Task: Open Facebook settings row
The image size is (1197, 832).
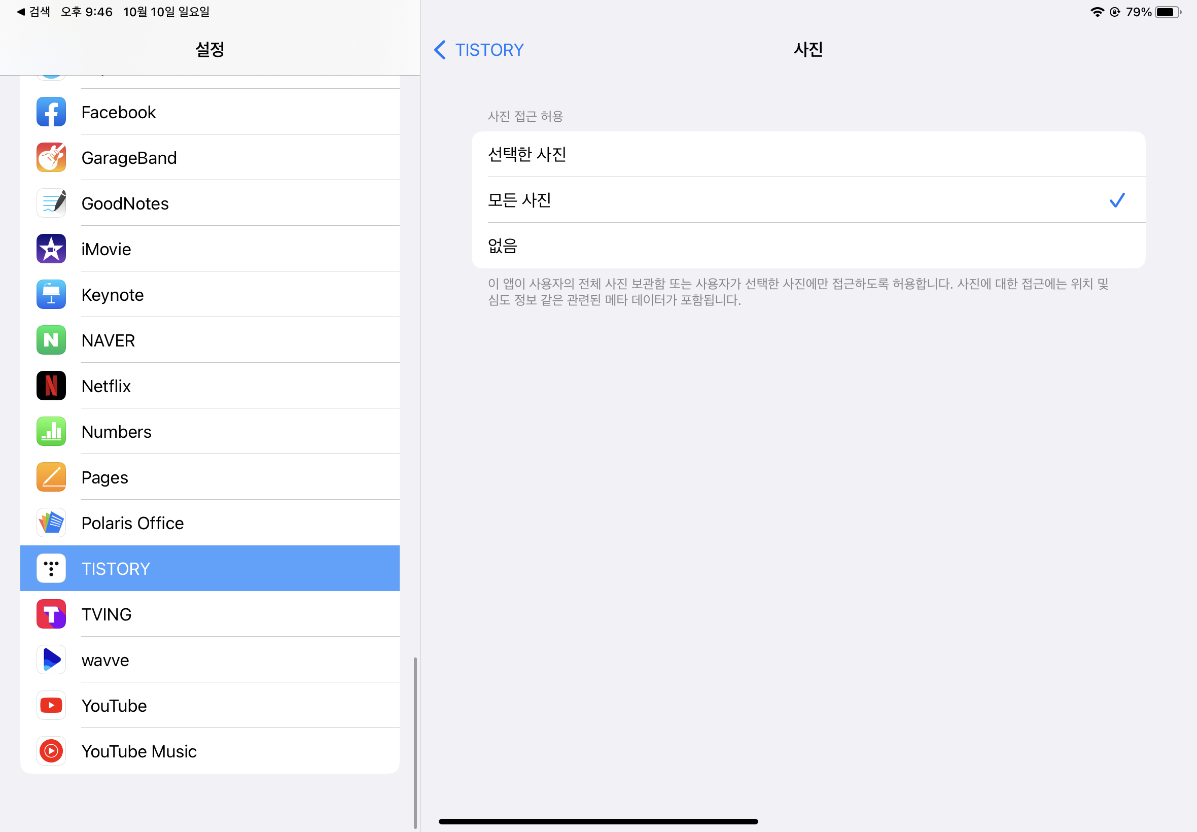Action: pyautogui.click(x=210, y=112)
